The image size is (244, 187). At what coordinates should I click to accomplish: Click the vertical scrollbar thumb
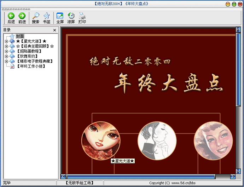238,69
